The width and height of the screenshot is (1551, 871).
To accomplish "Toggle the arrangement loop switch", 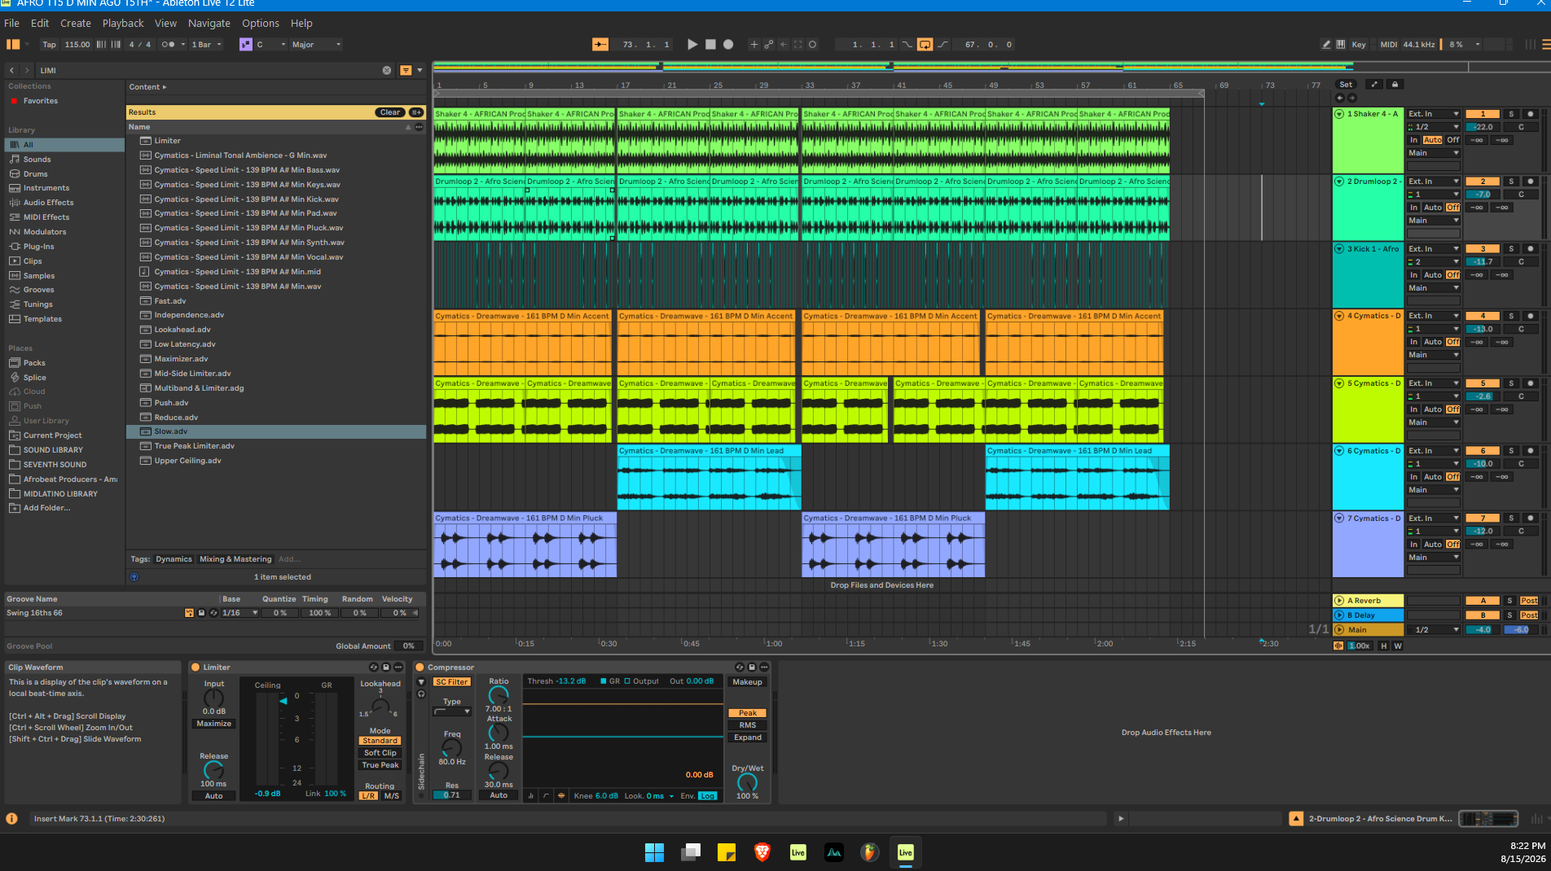I will pyautogui.click(x=925, y=45).
